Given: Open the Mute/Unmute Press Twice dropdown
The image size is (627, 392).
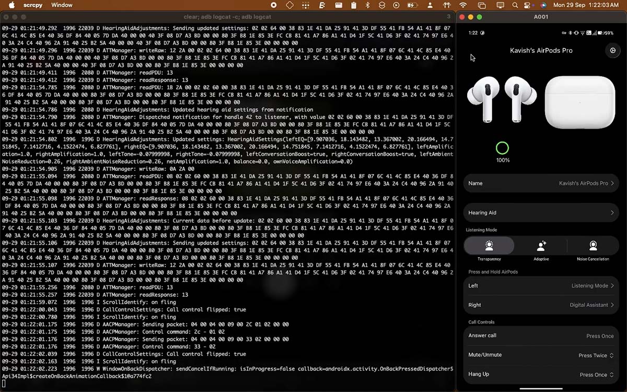Looking at the screenshot, I should point(596,355).
